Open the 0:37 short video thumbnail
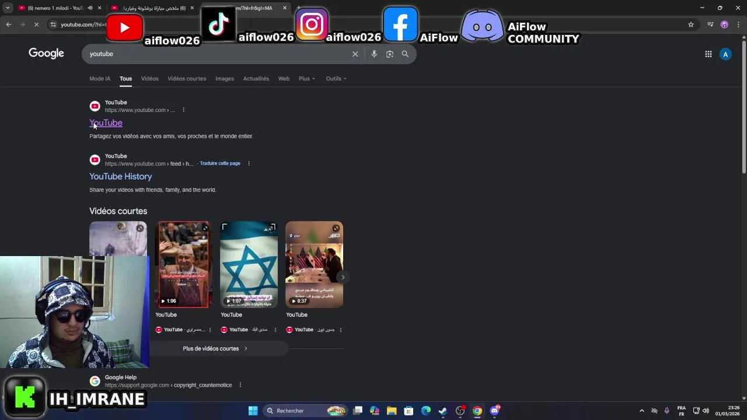This screenshot has height=420, width=747. pos(314,264)
